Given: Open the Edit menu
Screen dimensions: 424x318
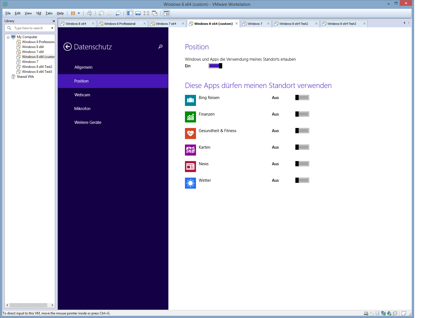Looking at the screenshot, I should [18, 13].
